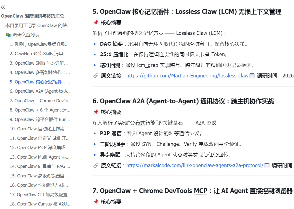Click 调研时间：2026 after lossless-claw link
This screenshot has height=209, width=294.
tap(275, 76)
